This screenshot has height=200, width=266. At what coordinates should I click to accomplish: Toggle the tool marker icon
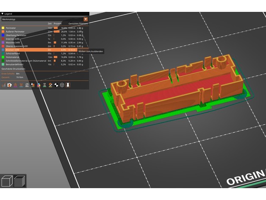pyautogui.click(x=67, y=85)
